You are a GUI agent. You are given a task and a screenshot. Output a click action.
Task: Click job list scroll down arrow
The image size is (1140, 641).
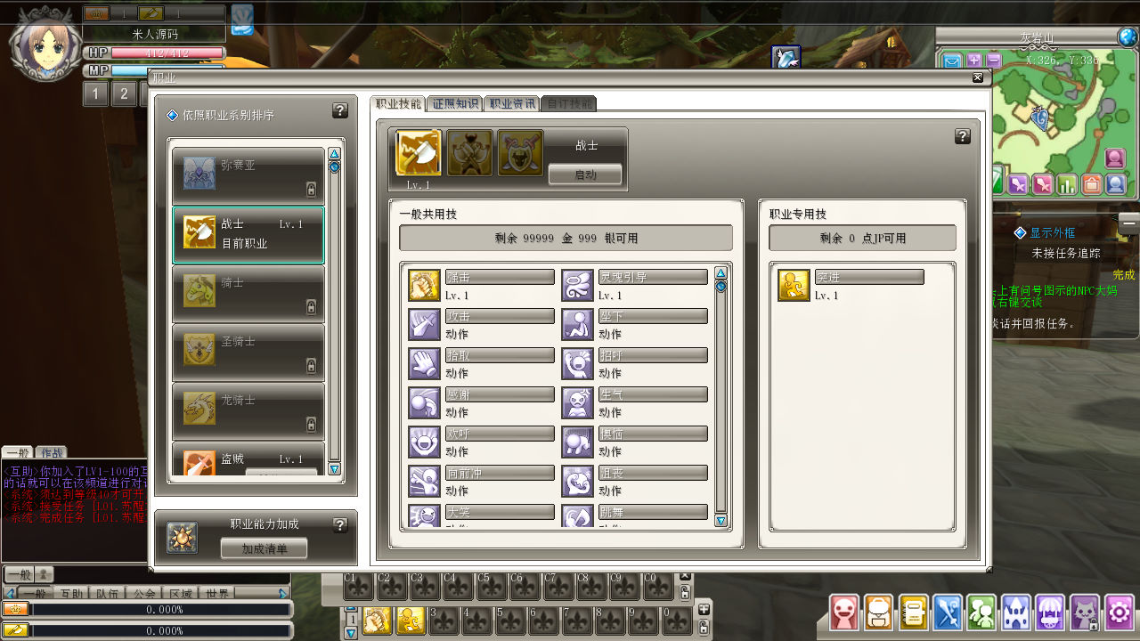click(335, 469)
